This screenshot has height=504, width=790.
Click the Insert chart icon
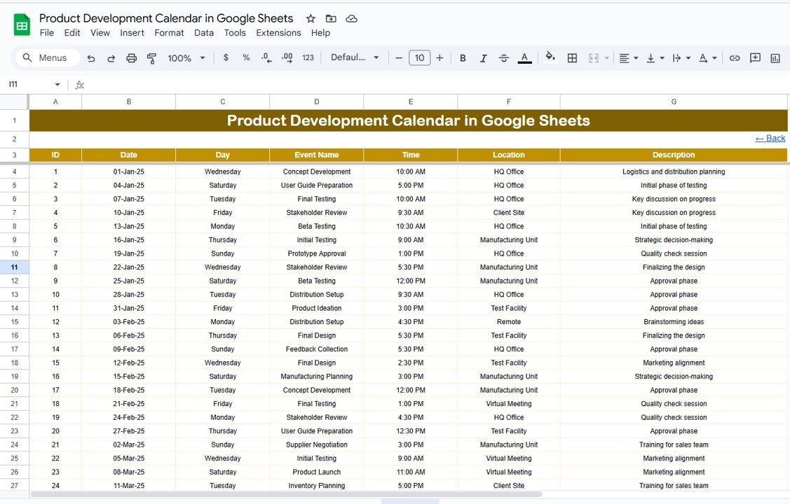pos(775,58)
